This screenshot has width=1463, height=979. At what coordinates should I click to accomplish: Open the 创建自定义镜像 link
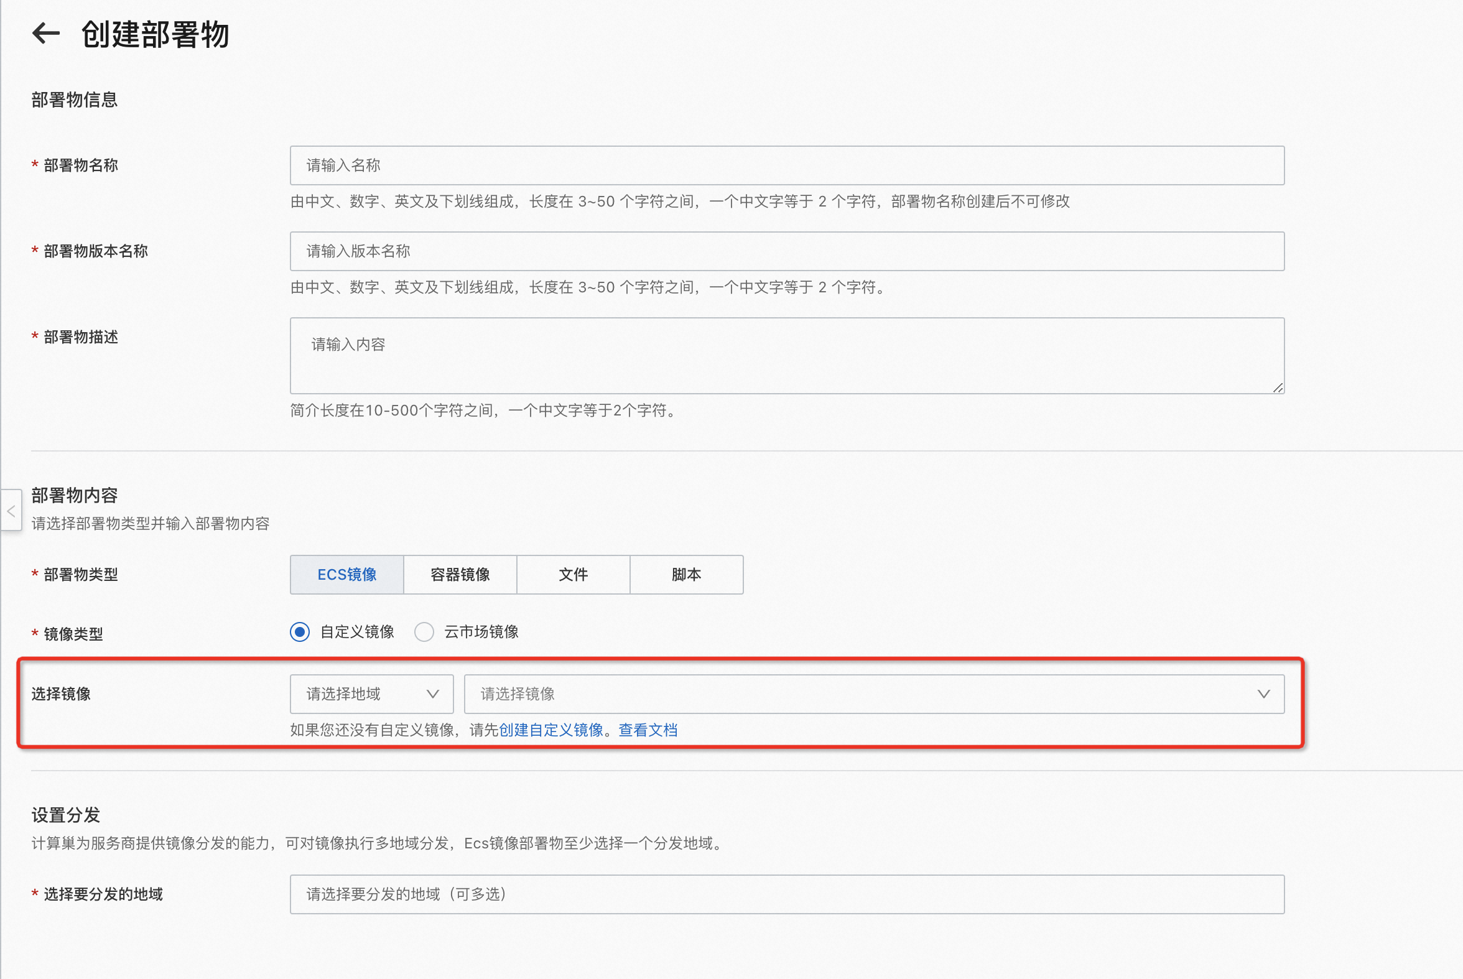pyautogui.click(x=550, y=730)
